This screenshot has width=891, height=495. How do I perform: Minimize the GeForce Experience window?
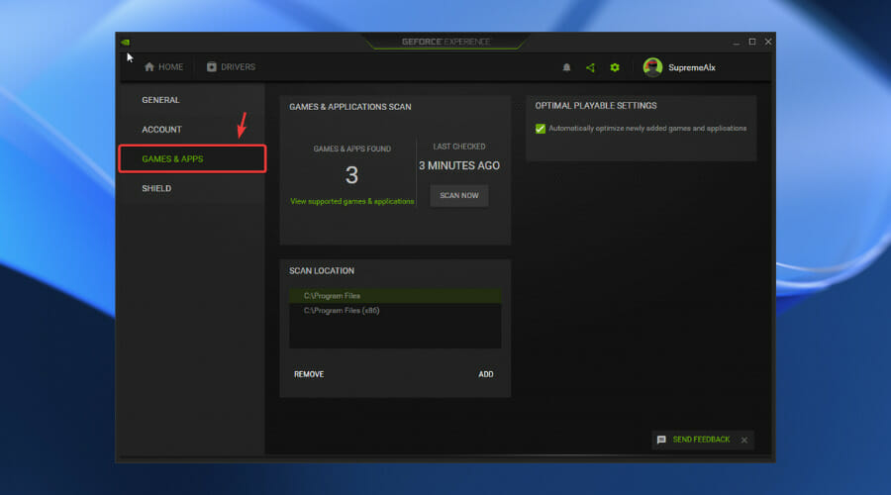pos(737,42)
